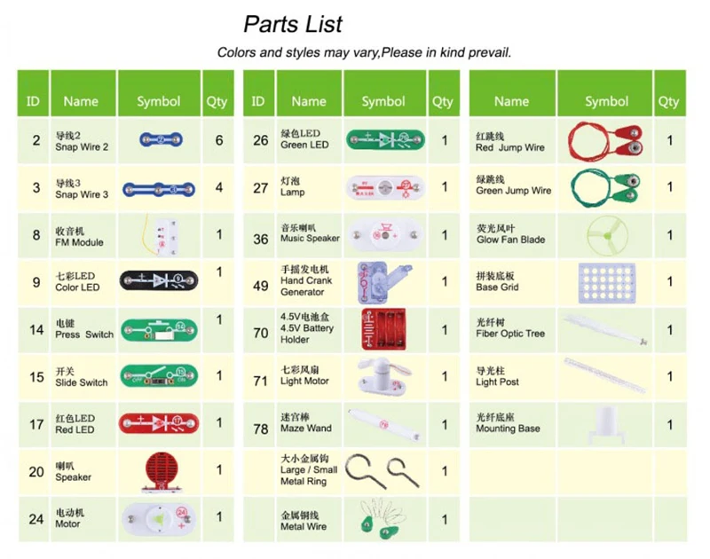This screenshot has height=559, width=710.
Task: Click the Glow Fan Blade symbol
Action: (607, 236)
